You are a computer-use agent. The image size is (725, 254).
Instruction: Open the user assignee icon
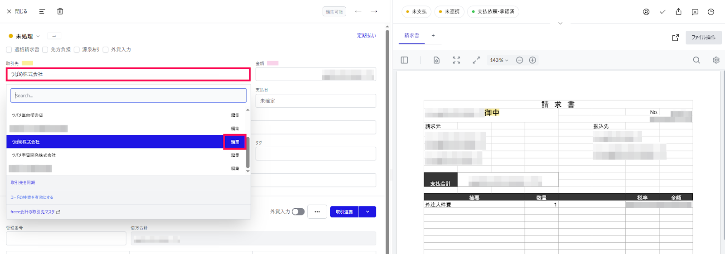point(646,12)
